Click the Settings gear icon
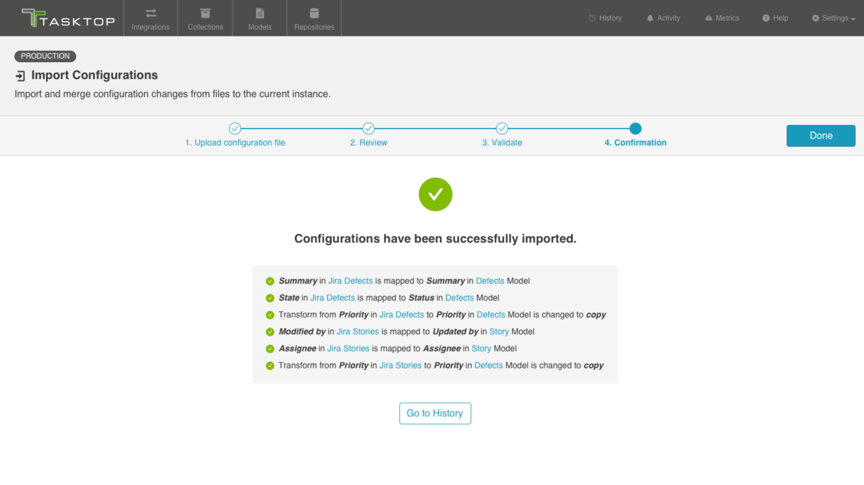This screenshot has width=864, height=485. (815, 18)
